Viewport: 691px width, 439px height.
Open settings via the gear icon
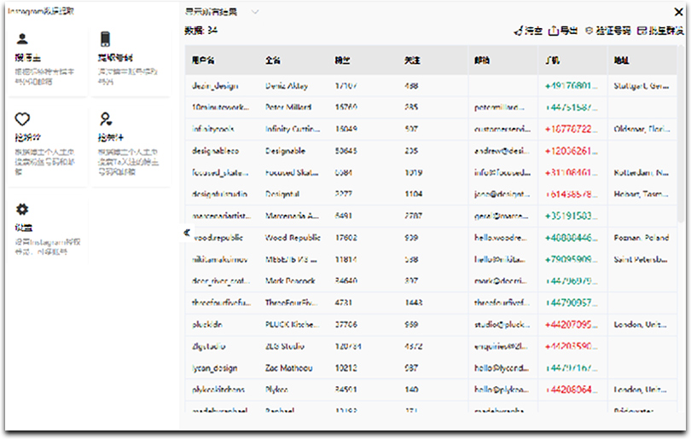coord(23,209)
